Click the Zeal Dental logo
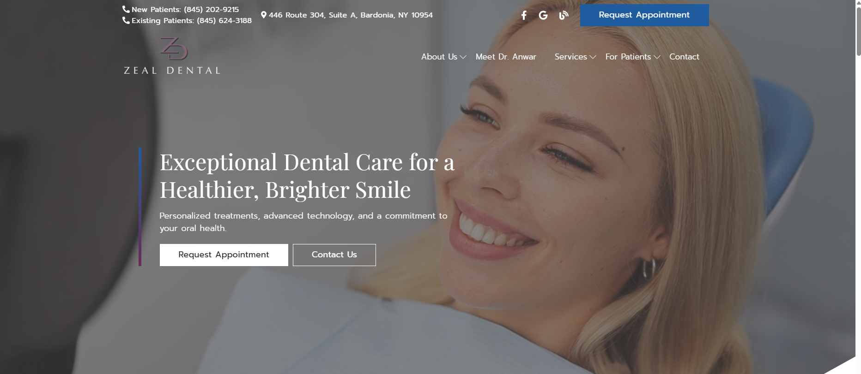The image size is (861, 374). (172, 56)
